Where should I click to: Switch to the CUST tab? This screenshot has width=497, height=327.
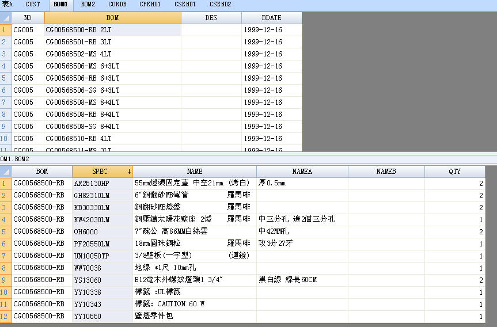(x=33, y=5)
